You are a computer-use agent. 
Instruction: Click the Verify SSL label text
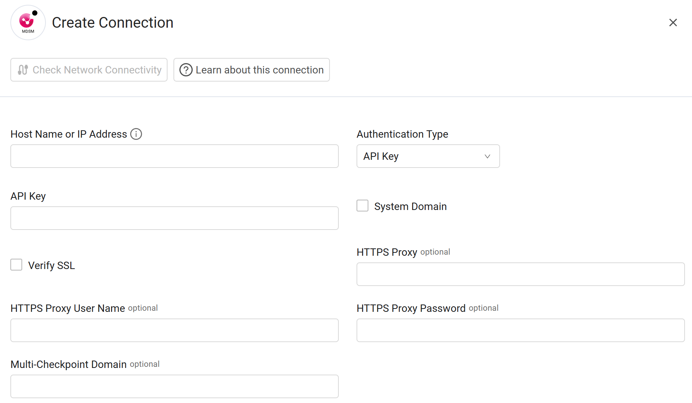(52, 265)
